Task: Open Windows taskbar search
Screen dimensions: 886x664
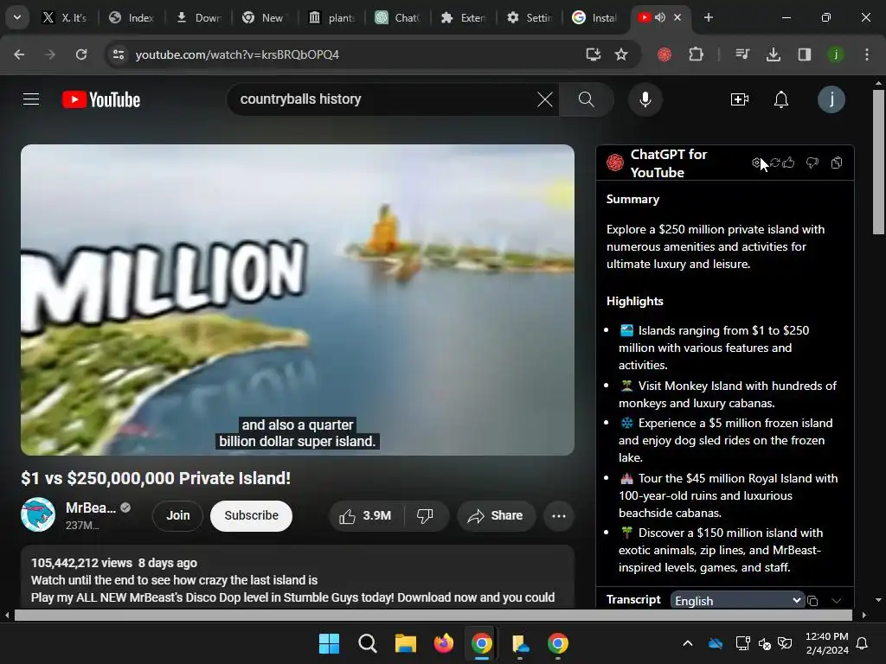Action: point(368,643)
